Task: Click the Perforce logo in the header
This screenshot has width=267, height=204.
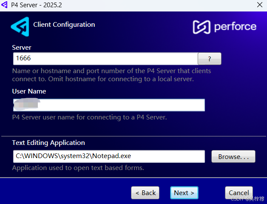Action: (224, 27)
